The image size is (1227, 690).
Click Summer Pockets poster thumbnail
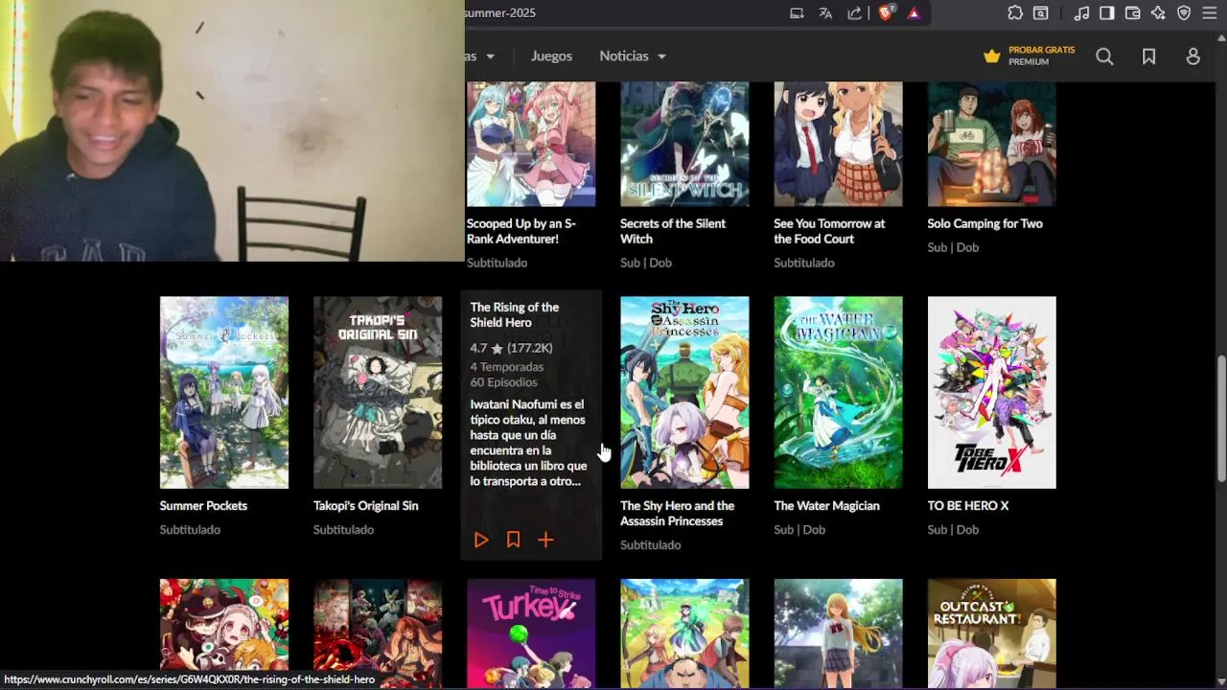[224, 393]
